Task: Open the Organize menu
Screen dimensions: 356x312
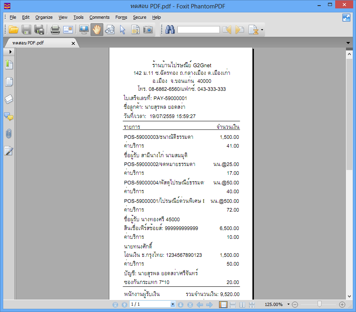Action: click(x=44, y=17)
